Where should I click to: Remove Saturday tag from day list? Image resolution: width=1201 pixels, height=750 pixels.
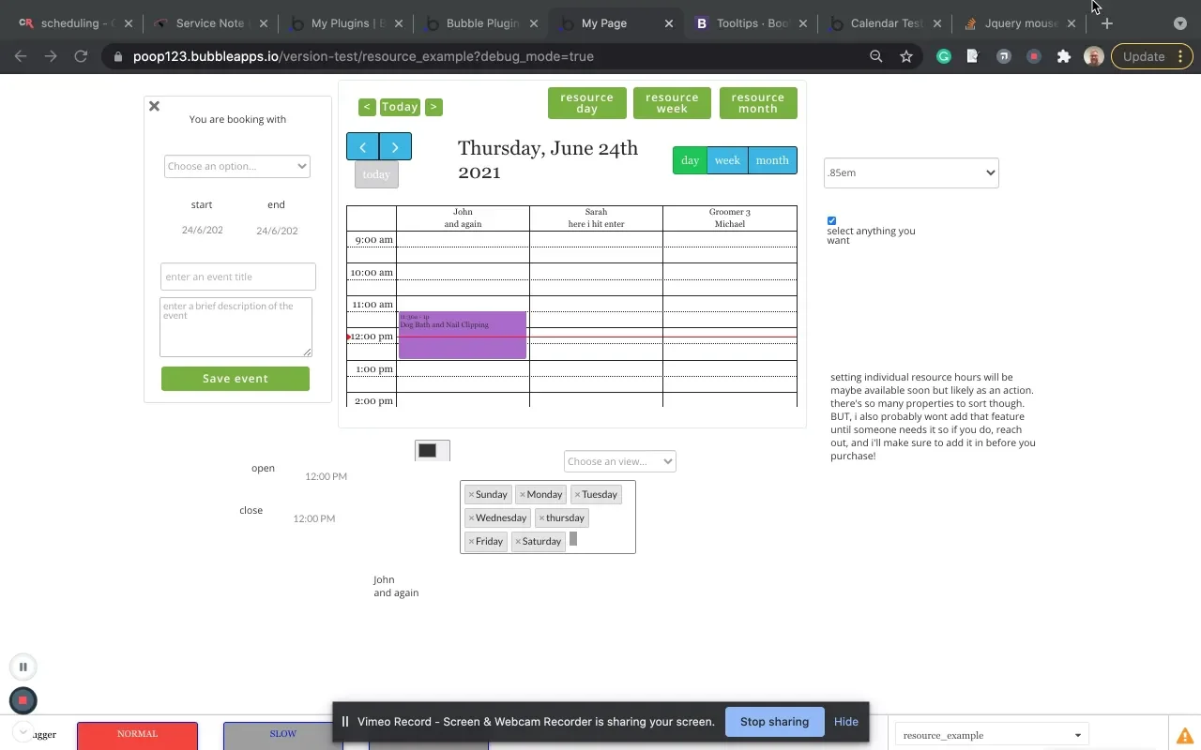(x=518, y=541)
